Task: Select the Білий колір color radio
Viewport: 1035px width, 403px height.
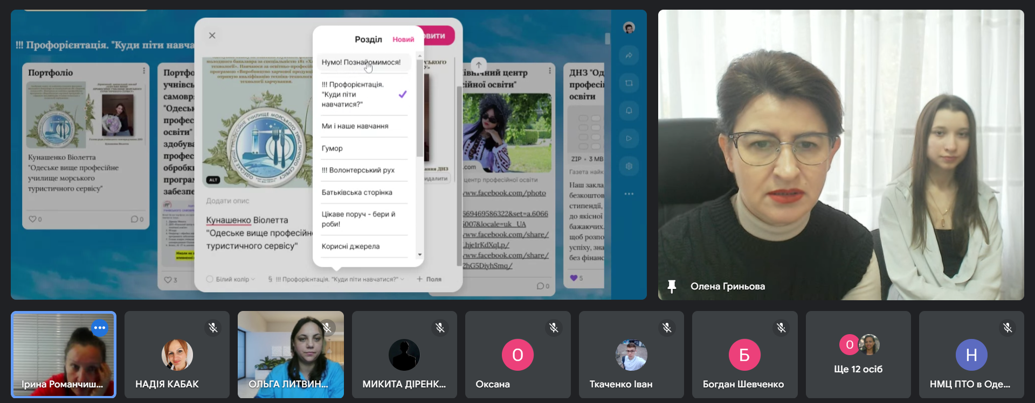Action: [210, 279]
